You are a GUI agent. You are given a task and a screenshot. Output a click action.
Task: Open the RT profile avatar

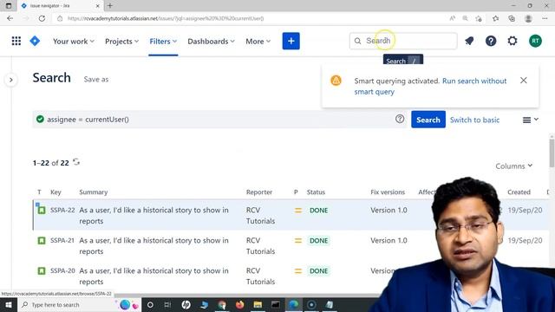pos(535,41)
